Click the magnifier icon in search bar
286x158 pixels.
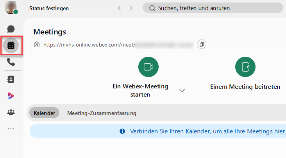[x=152, y=8]
